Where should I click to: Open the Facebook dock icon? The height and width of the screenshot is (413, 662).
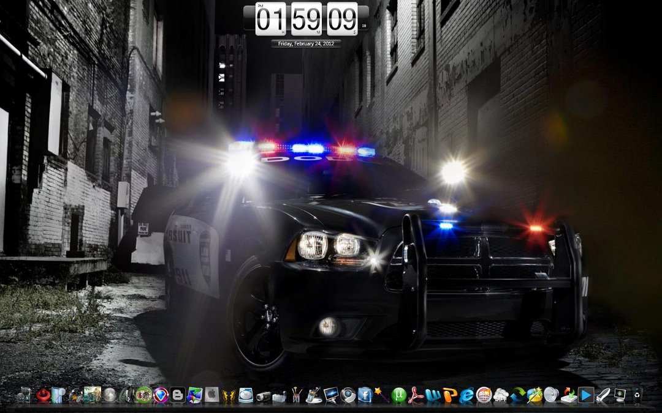[x=365, y=395]
